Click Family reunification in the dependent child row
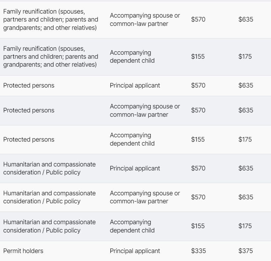The height and width of the screenshot is (261, 271). point(50,57)
